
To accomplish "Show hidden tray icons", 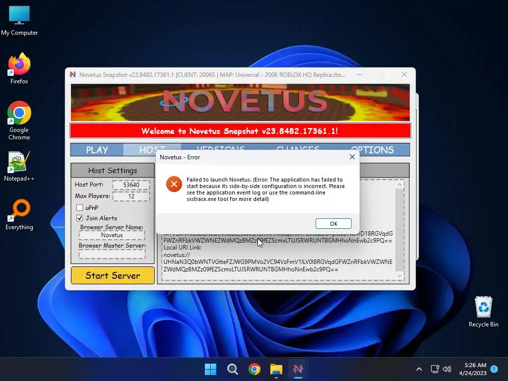I will click(x=419, y=369).
